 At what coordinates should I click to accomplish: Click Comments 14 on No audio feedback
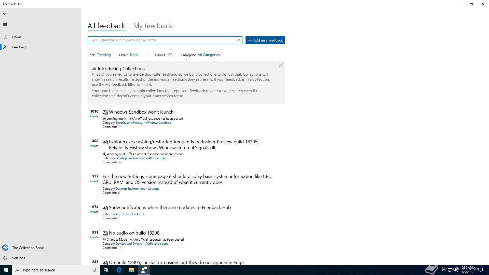112,248
